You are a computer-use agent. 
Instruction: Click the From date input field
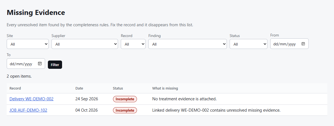pos(289,44)
